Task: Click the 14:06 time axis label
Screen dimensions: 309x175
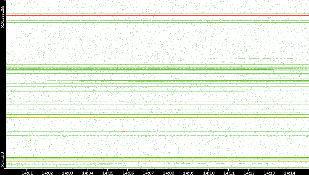Action: pos(128,173)
